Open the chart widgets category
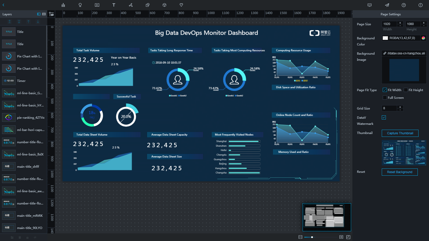The image size is (429, 241). click(63, 5)
